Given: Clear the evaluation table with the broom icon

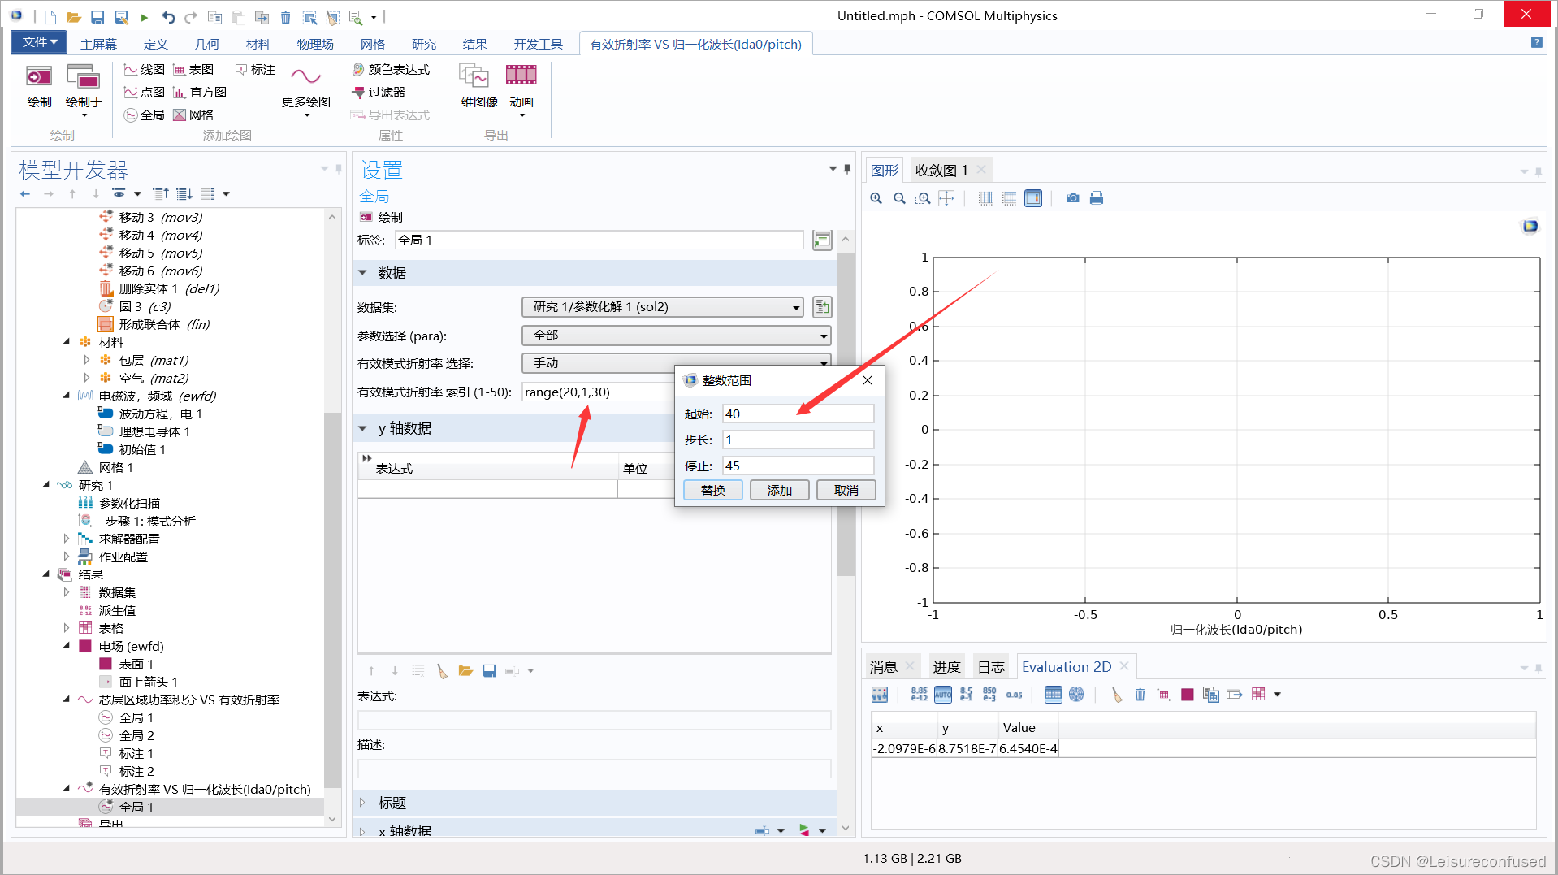Looking at the screenshot, I should click(1117, 695).
